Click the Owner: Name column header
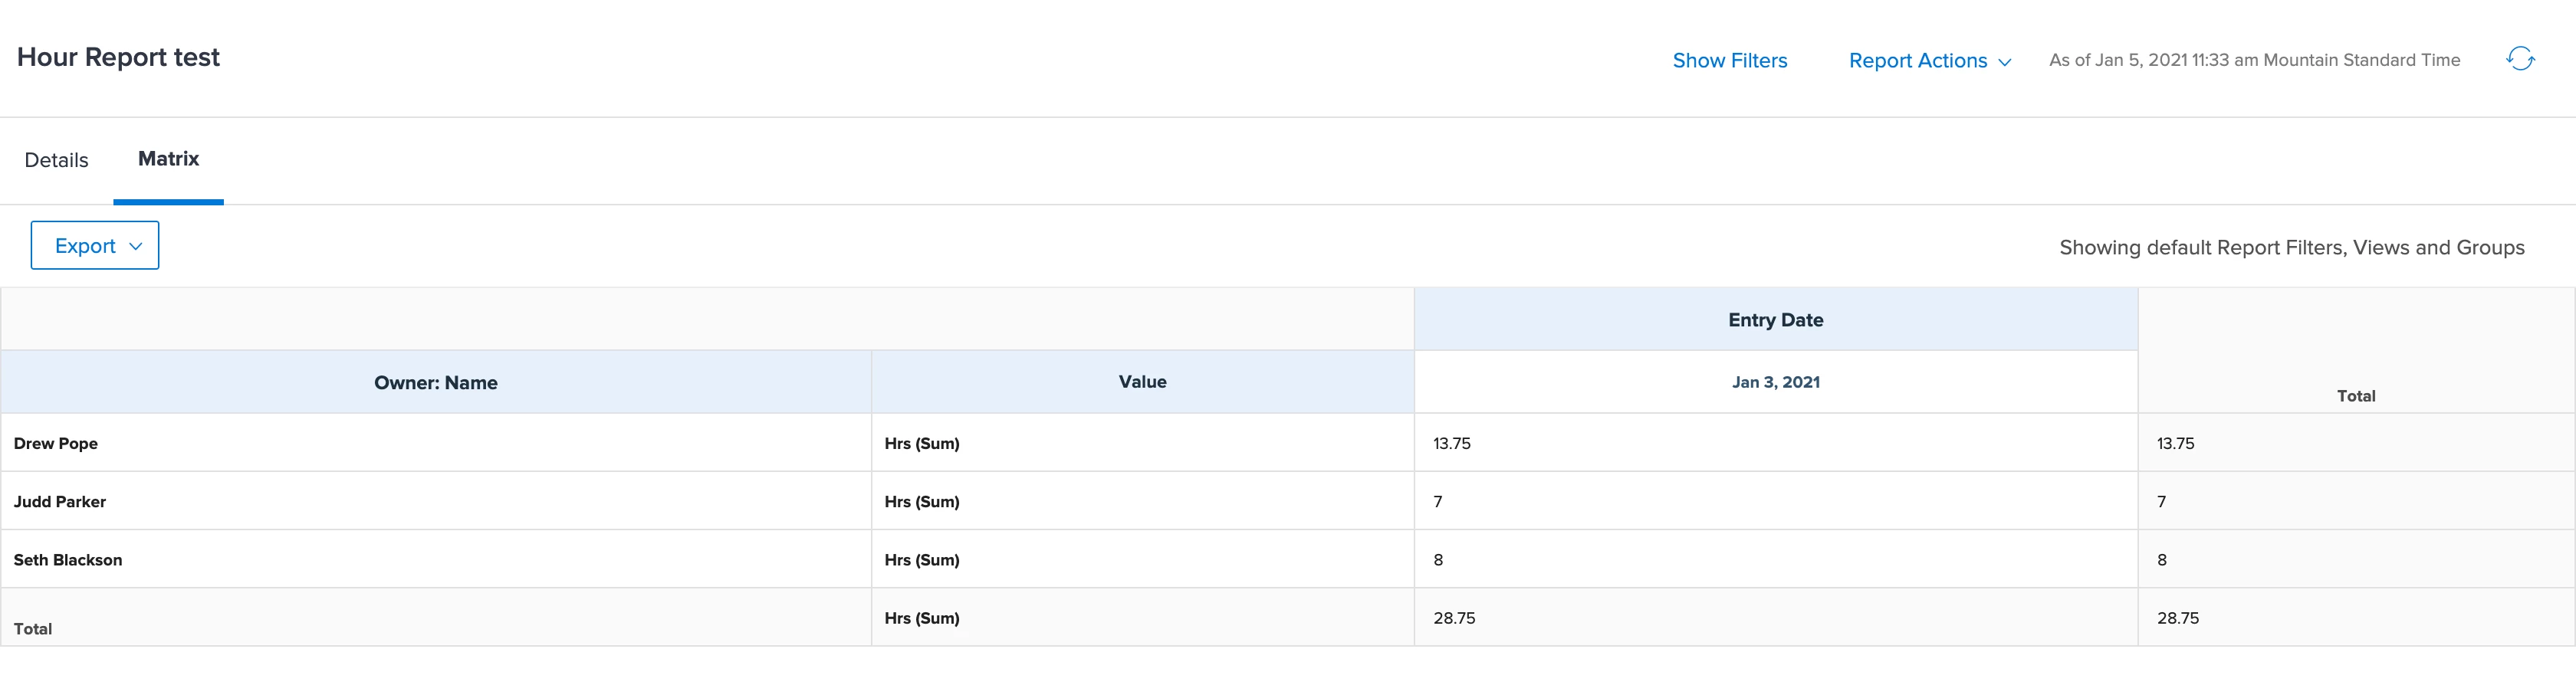Viewport: 2576px width, 685px height. click(x=435, y=382)
